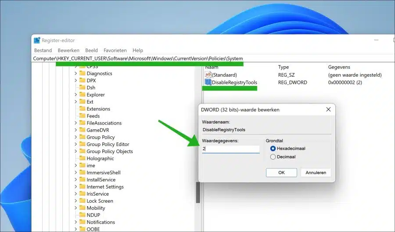Image resolution: width=395 pixels, height=232 pixels.
Task: Click the Dsh folder icon
Action: point(83,87)
